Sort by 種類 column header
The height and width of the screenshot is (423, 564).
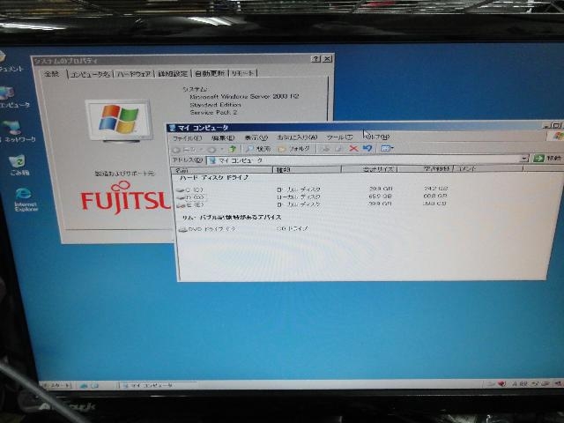coord(308,169)
